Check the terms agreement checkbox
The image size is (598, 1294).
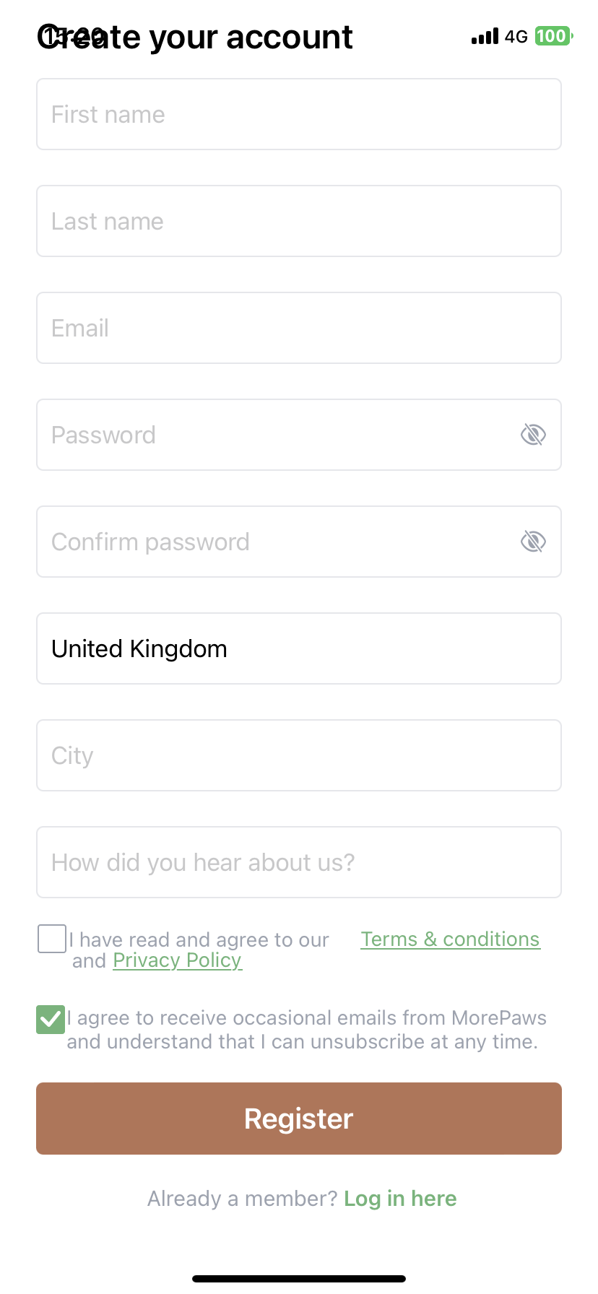tap(52, 939)
